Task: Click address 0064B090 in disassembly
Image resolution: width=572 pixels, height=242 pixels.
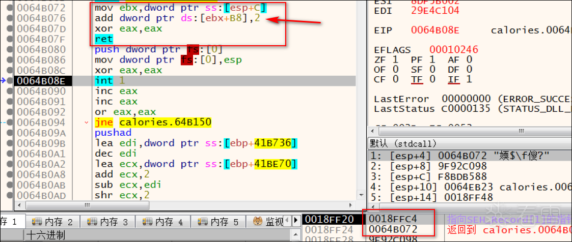Action: point(41,91)
